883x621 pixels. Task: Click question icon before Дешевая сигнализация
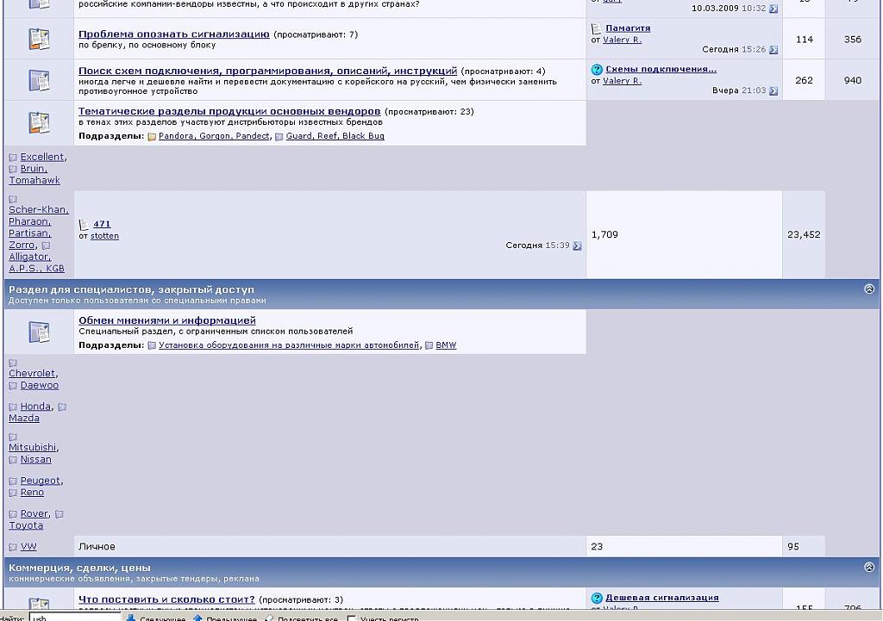597,598
